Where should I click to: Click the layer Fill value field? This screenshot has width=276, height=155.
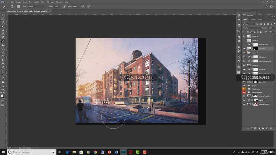click(x=270, y=32)
